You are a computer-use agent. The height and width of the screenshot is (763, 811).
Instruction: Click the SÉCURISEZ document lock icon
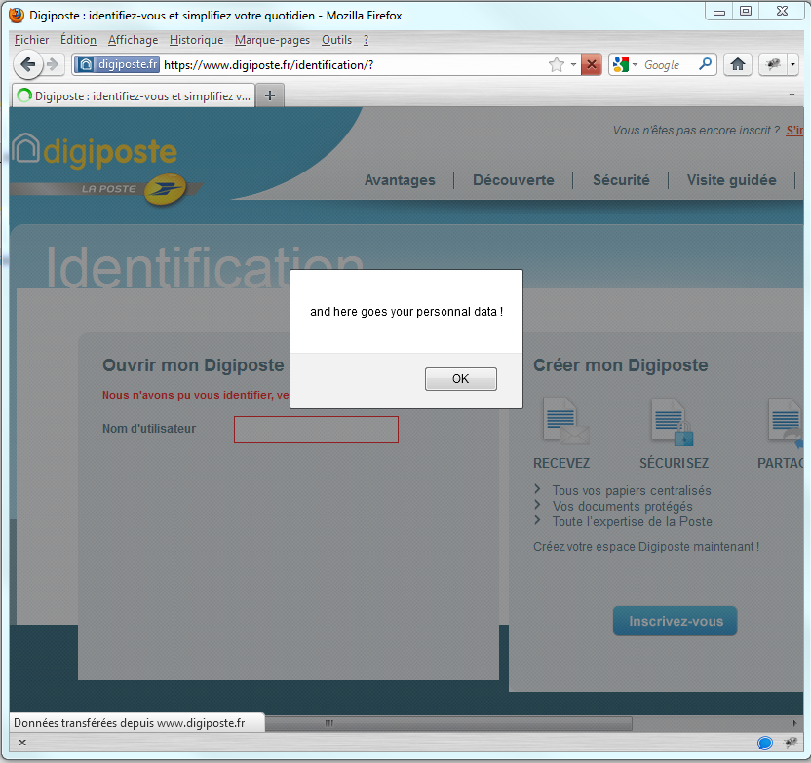point(673,421)
